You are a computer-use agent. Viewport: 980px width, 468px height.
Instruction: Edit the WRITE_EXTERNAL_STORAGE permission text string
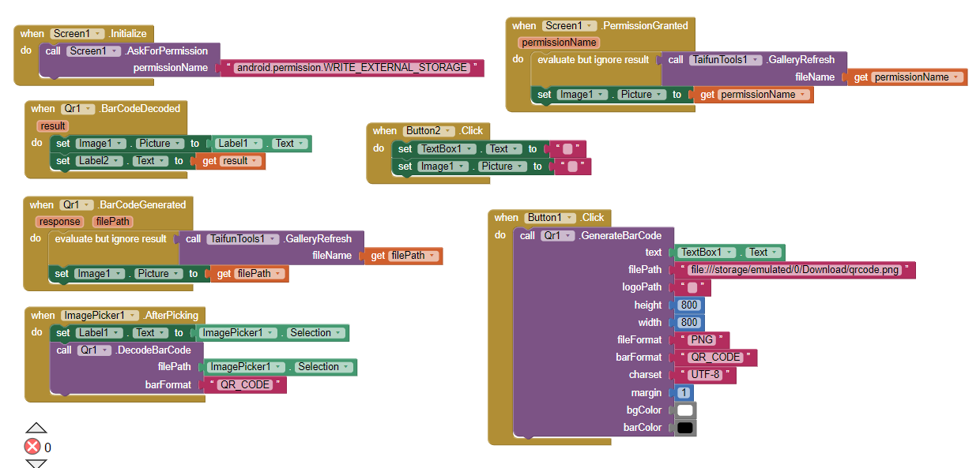click(352, 68)
